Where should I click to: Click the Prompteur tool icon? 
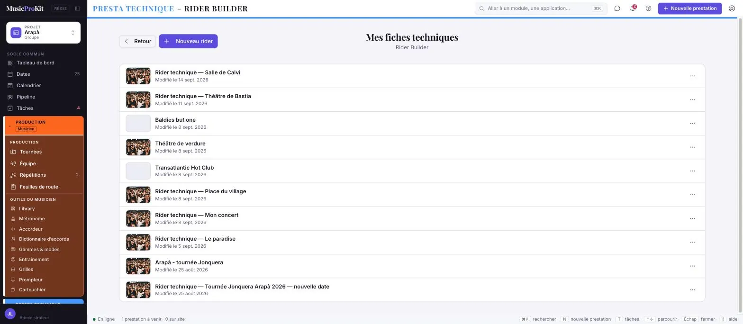(x=13, y=280)
